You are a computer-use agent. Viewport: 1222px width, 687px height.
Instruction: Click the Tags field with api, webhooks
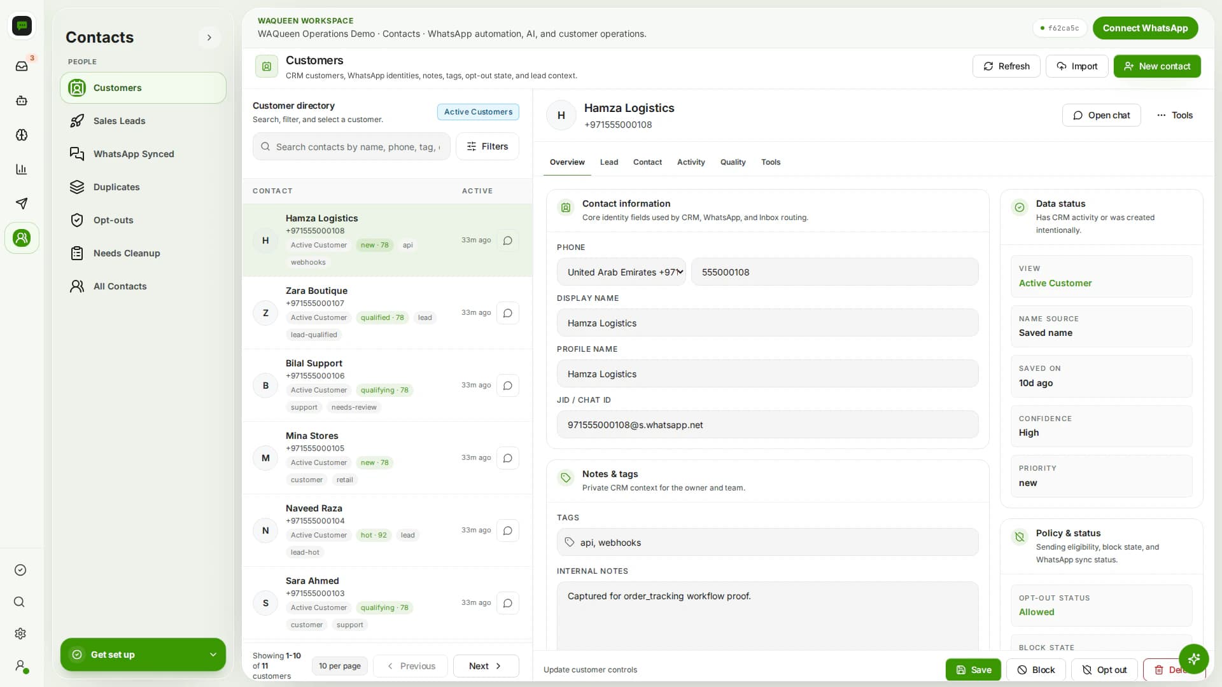768,543
